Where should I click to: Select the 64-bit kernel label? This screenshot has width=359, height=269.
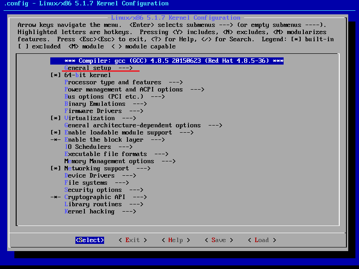(88, 75)
